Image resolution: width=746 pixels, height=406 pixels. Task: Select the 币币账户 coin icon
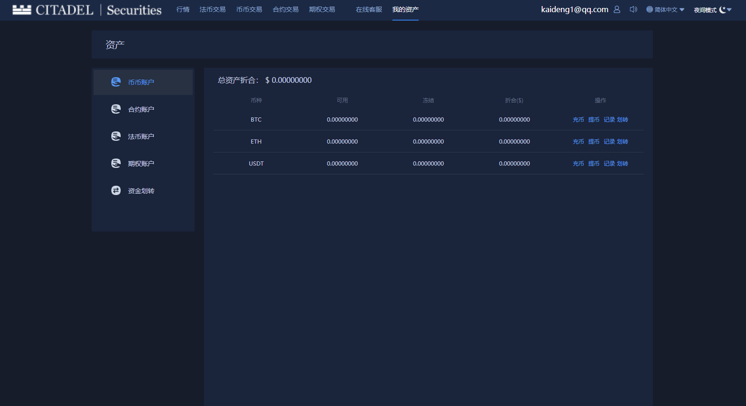point(116,82)
